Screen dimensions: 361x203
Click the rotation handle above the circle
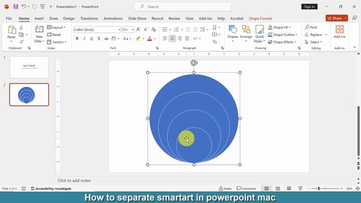tap(194, 63)
